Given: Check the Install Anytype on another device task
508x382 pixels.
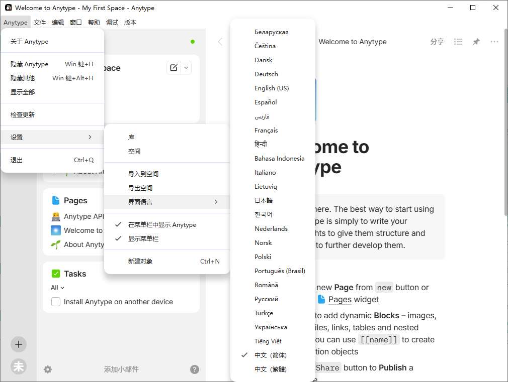Looking at the screenshot, I should pos(56,302).
